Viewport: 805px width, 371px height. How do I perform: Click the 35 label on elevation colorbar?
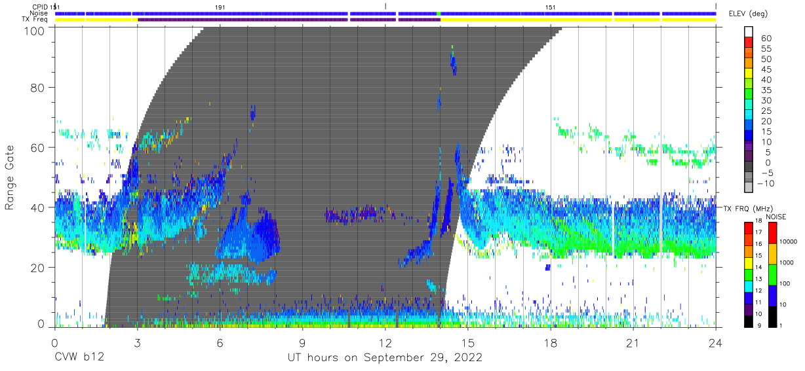(x=766, y=90)
